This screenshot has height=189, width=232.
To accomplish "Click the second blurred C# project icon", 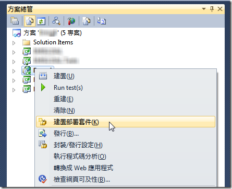I will point(27,61).
